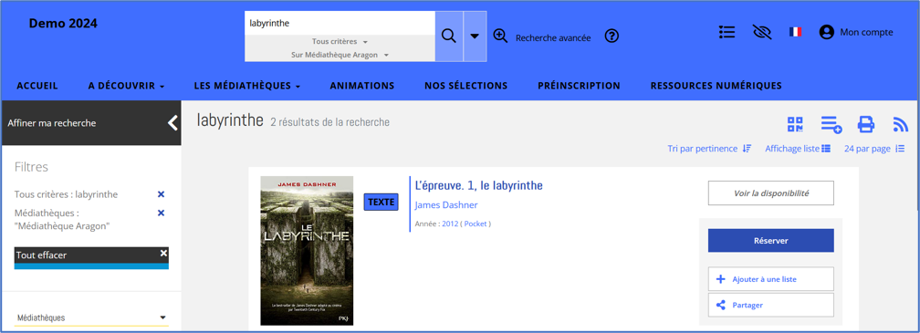The width and height of the screenshot is (920, 333).
Task: Open the A DÉCOUVRIR menu
Action: (126, 86)
